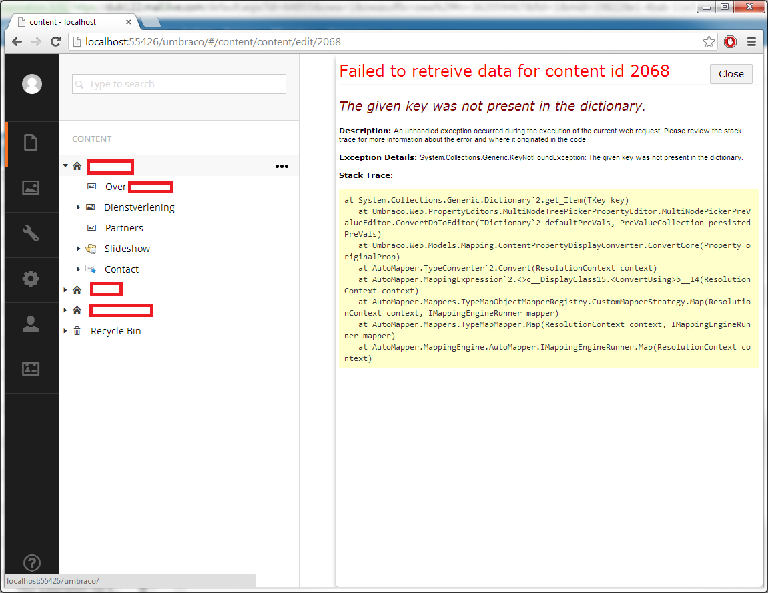The image size is (768, 593).
Task: Focus the Type to search field
Action: 179,84
